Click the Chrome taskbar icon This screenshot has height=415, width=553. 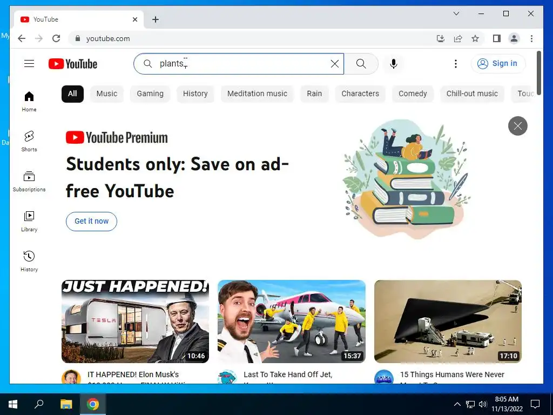[x=93, y=404]
